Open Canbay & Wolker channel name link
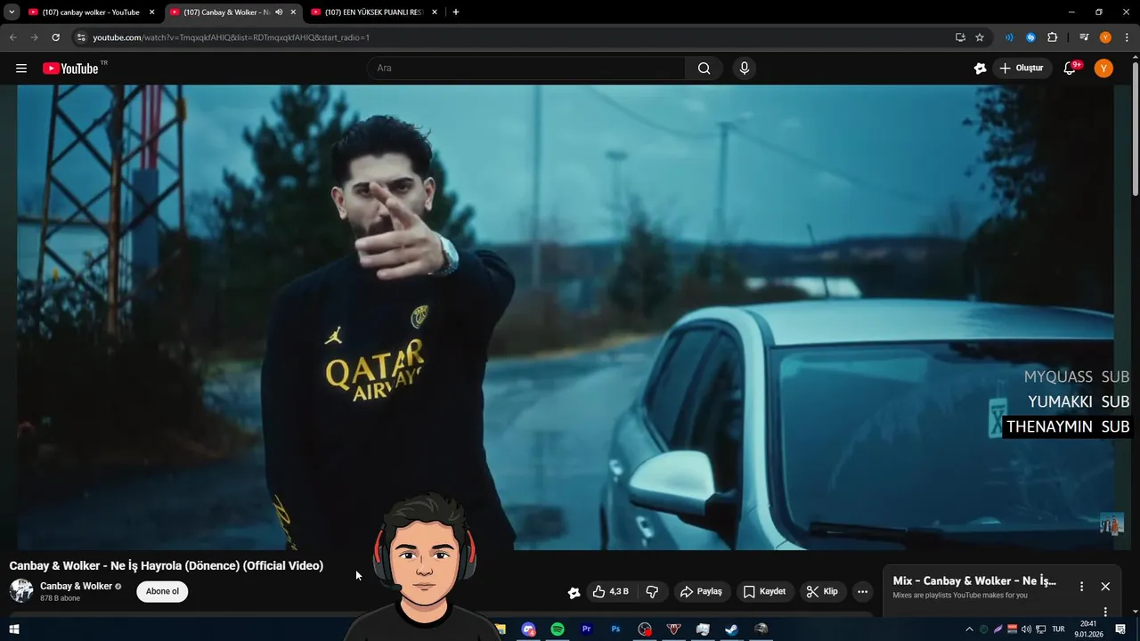 click(x=76, y=586)
